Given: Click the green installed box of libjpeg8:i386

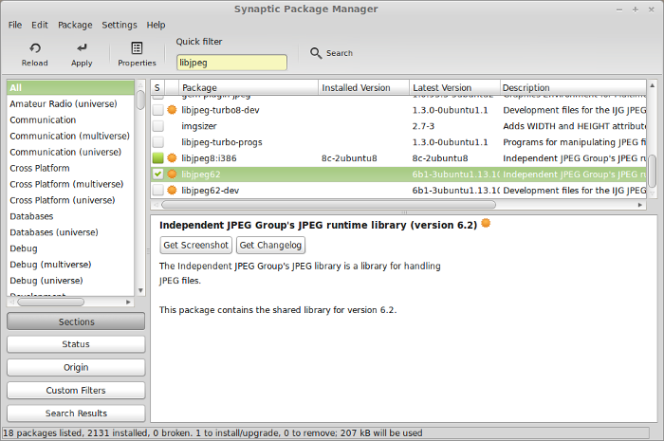Looking at the screenshot, I should (x=158, y=158).
